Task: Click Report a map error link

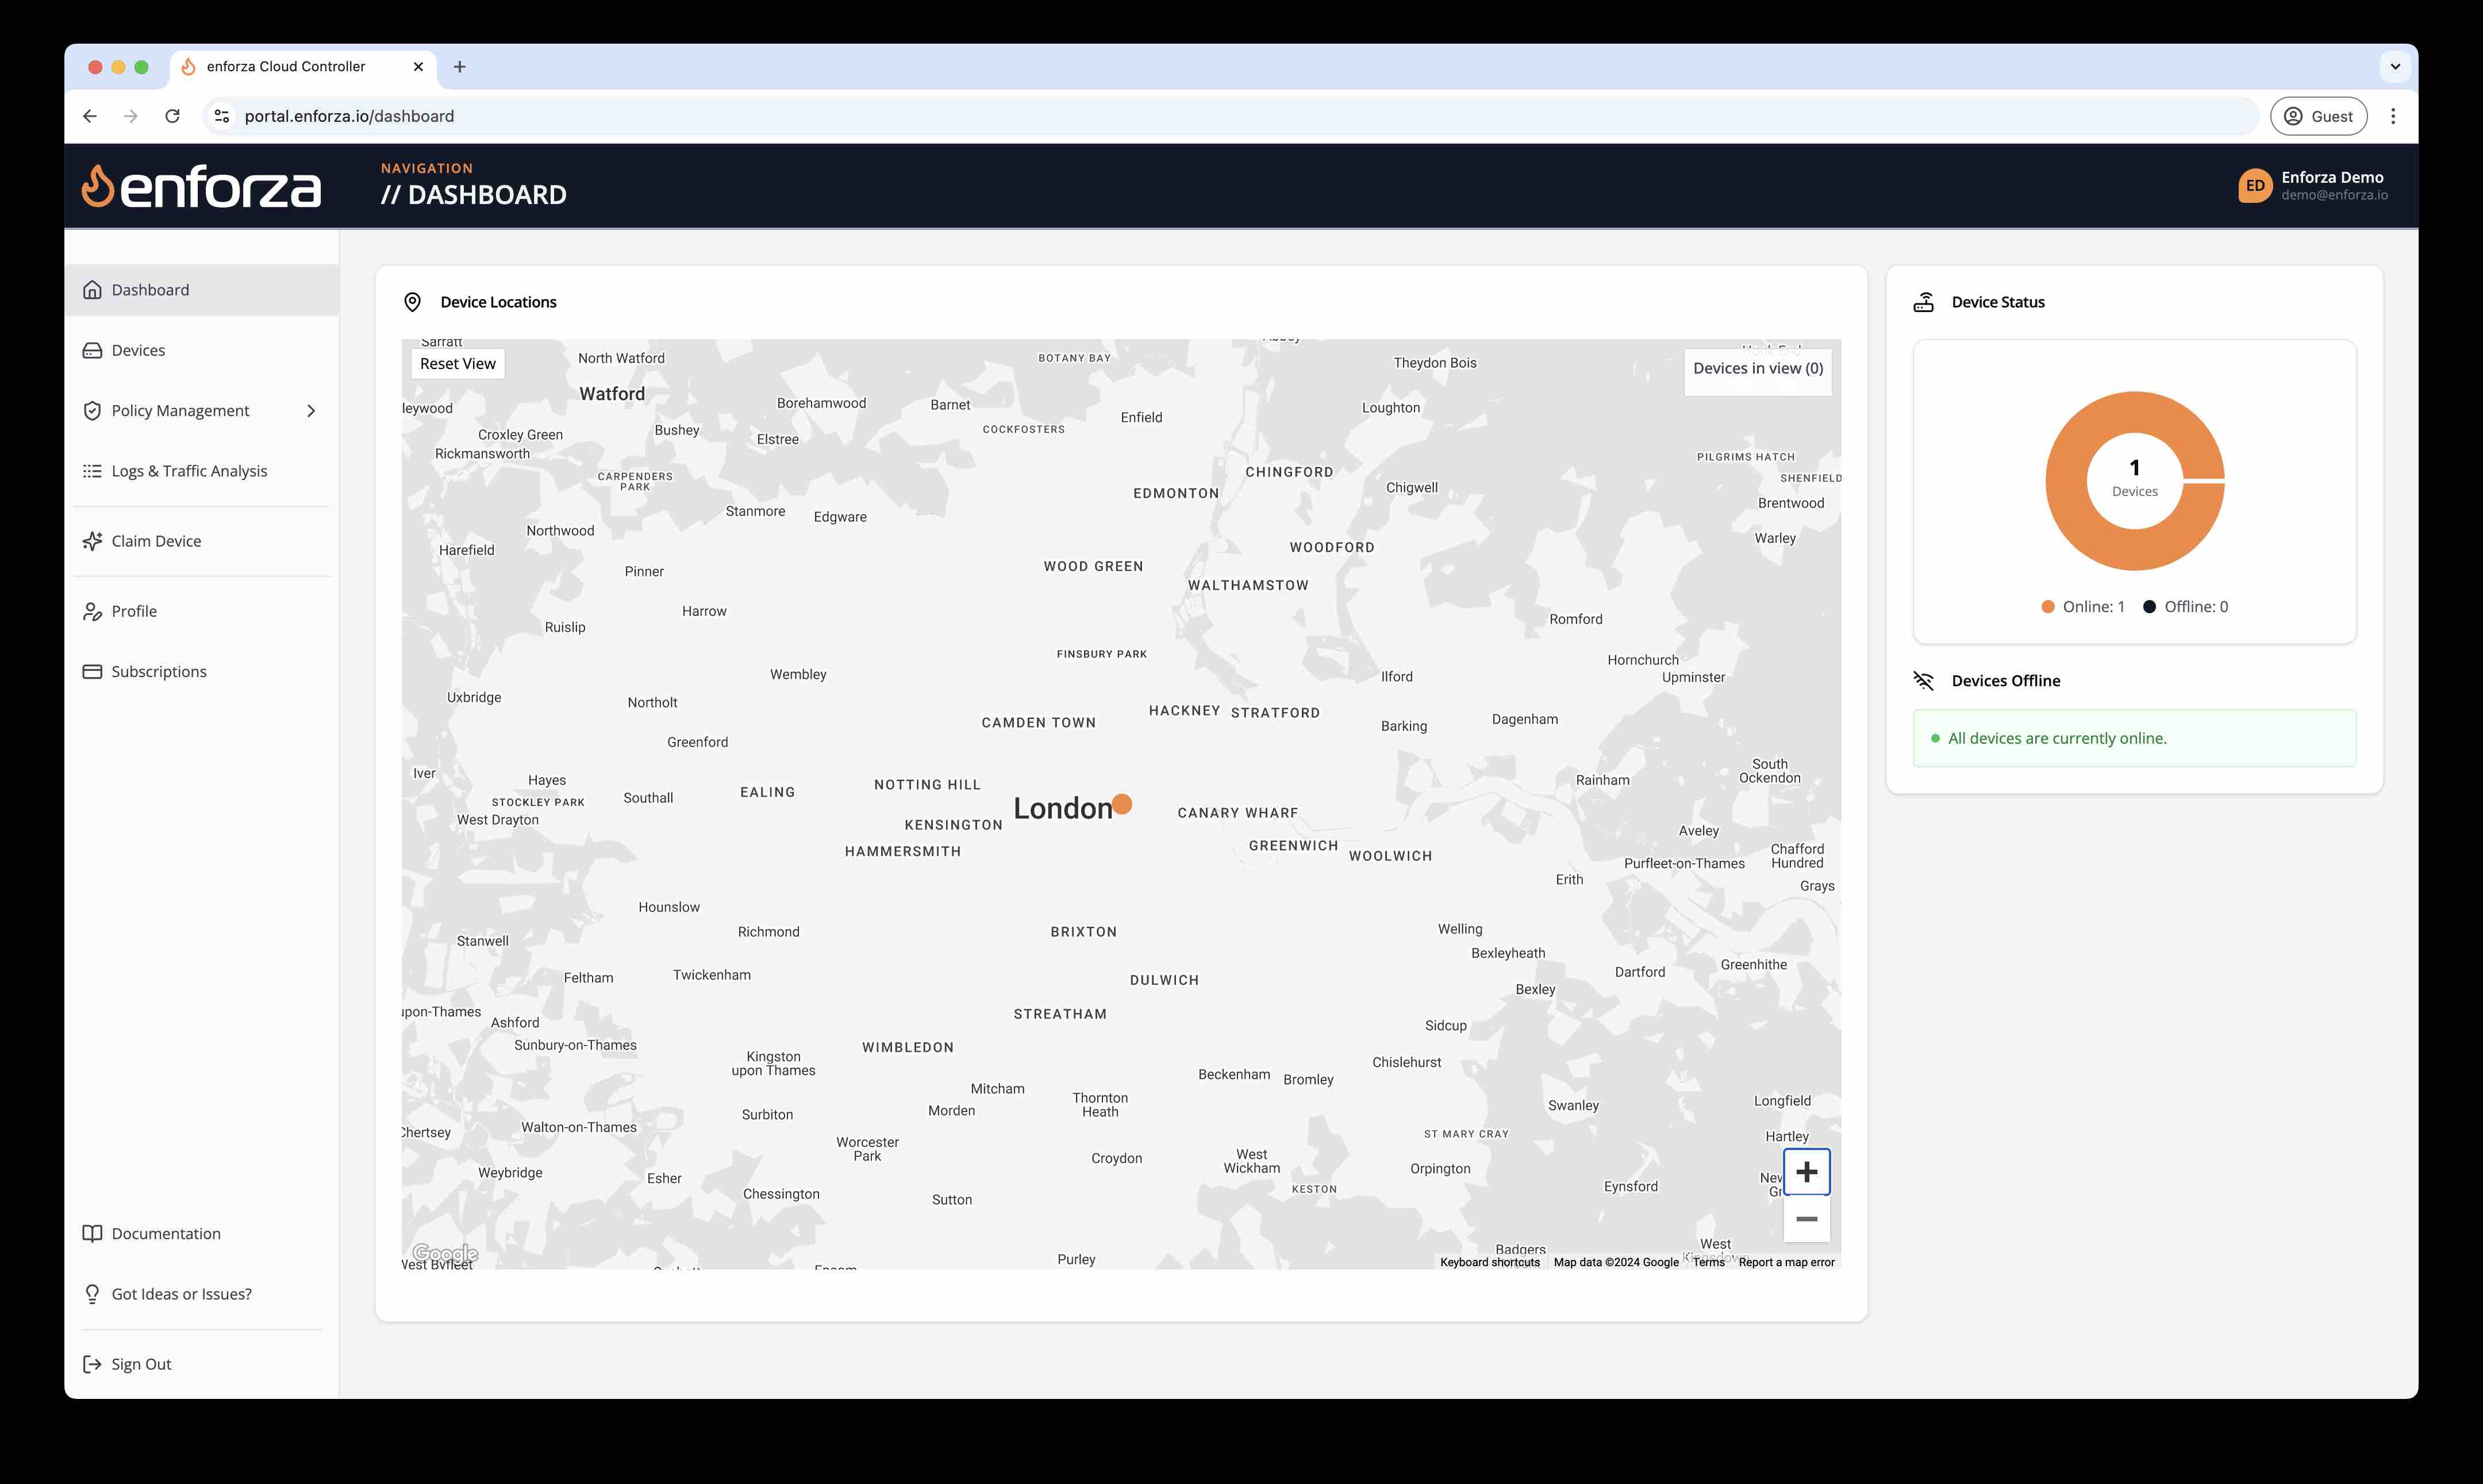Action: coord(1787,1262)
